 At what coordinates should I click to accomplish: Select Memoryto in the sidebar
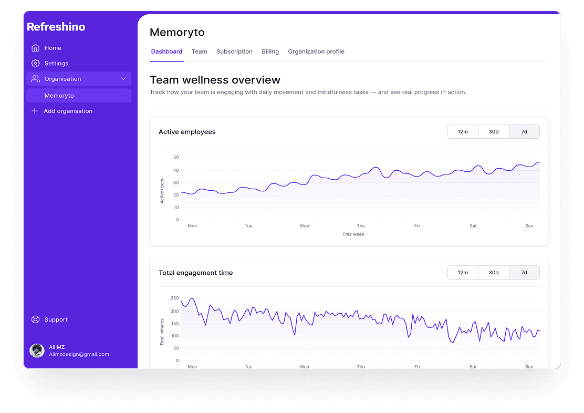click(x=59, y=96)
